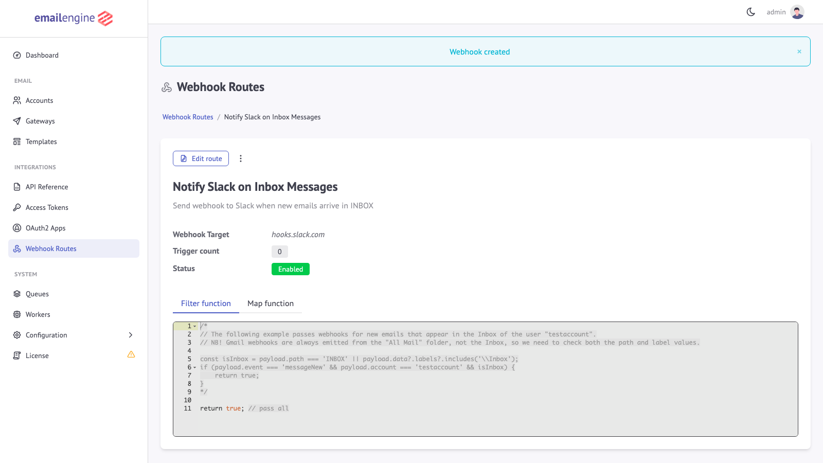Open Gateways section

(x=74, y=121)
